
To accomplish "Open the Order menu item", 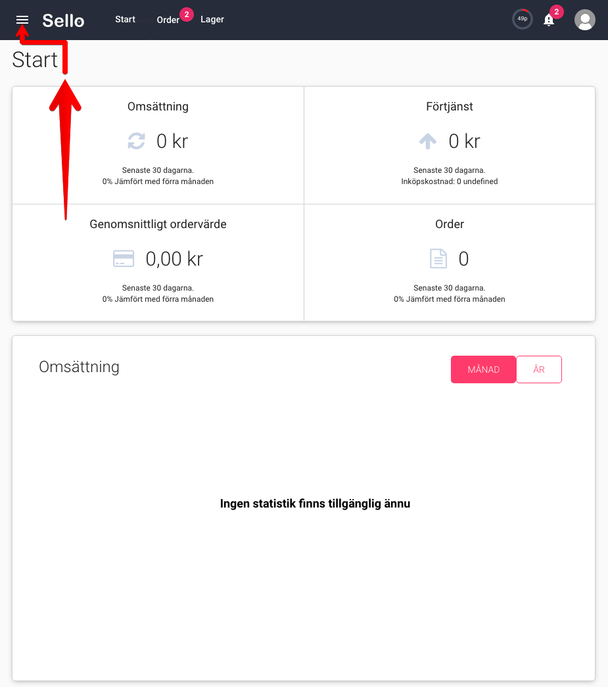I will coord(168,20).
